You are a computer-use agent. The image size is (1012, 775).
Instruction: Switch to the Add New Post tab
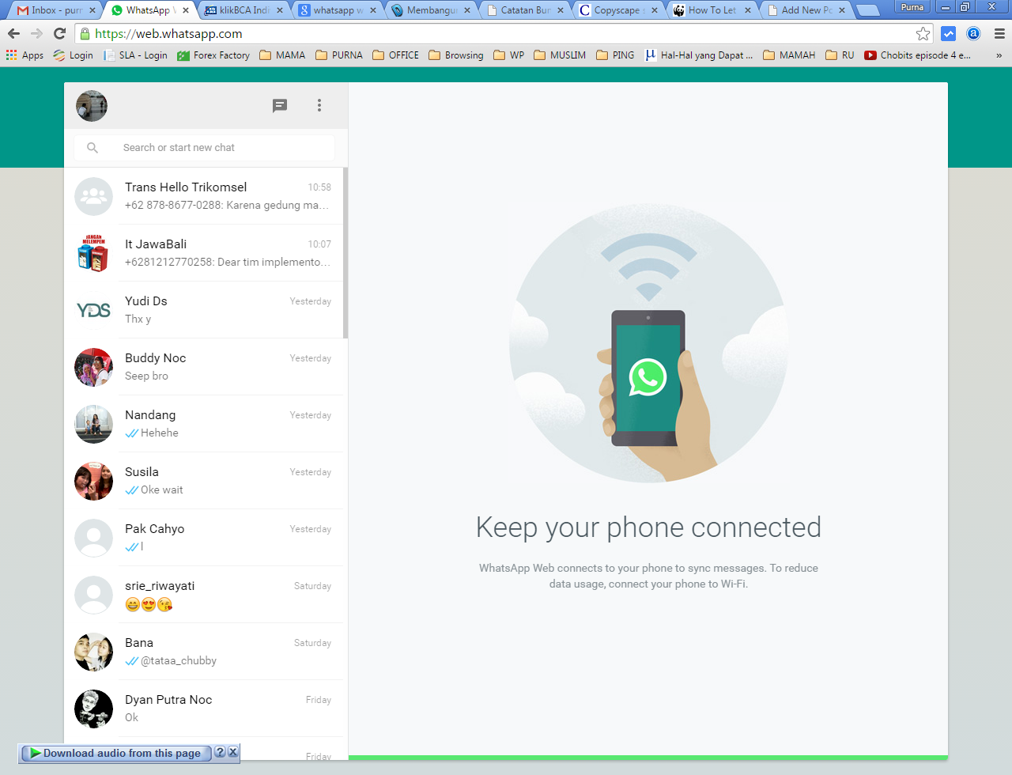pyautogui.click(x=806, y=10)
